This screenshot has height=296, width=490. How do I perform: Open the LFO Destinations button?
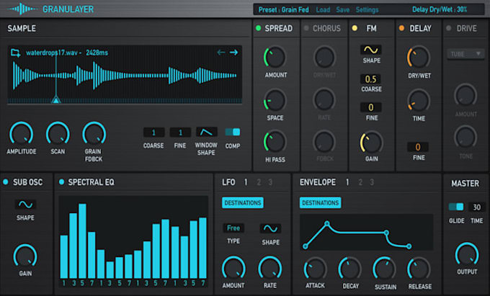coord(243,202)
